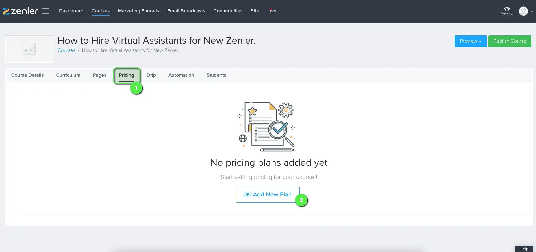Click the Zenler logo icon
This screenshot has height=252, width=536.
point(6,11)
